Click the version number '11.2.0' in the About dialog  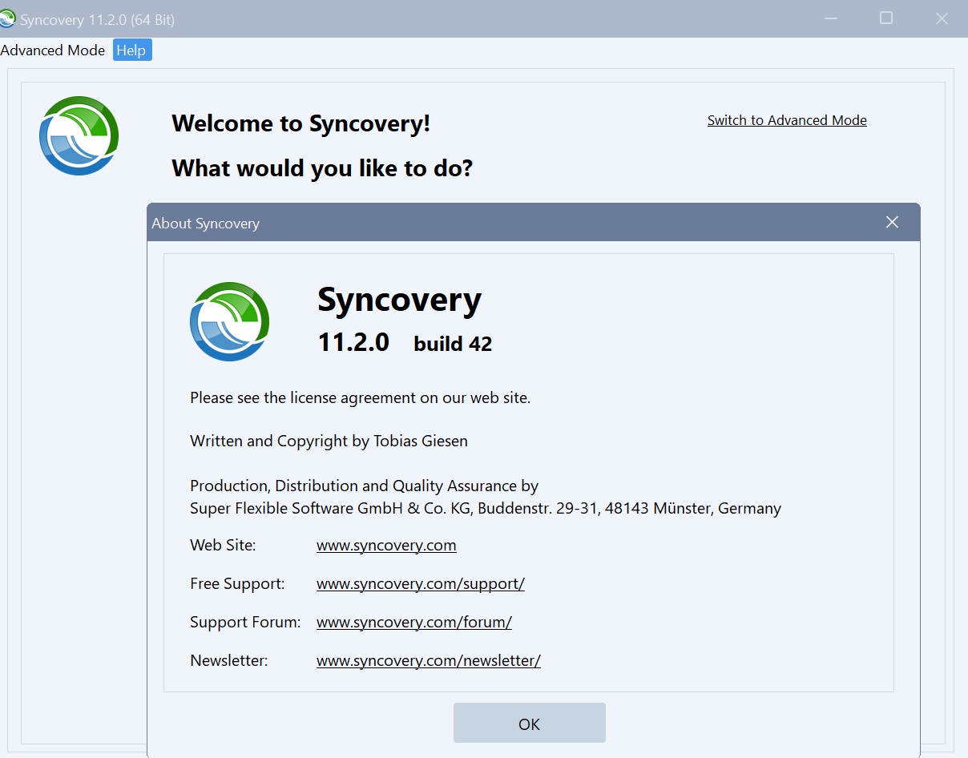click(x=353, y=342)
